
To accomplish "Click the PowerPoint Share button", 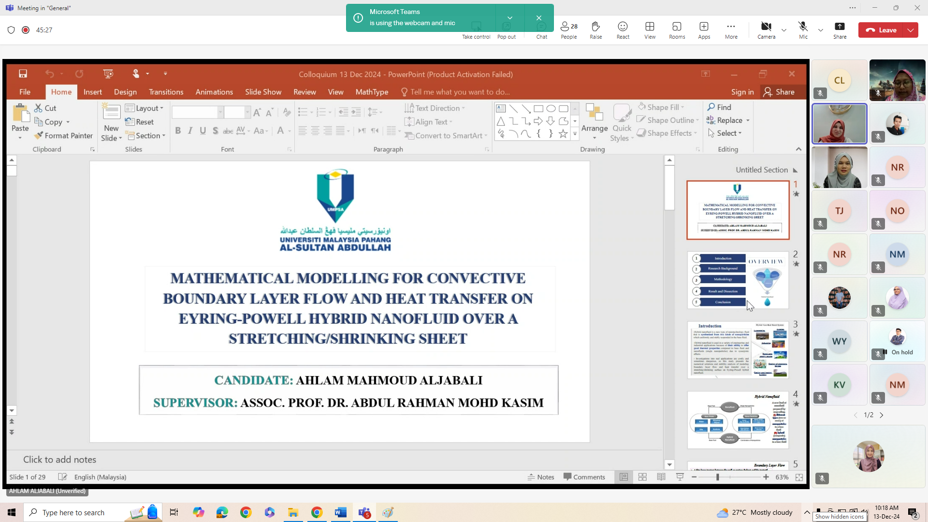I will coord(779,92).
